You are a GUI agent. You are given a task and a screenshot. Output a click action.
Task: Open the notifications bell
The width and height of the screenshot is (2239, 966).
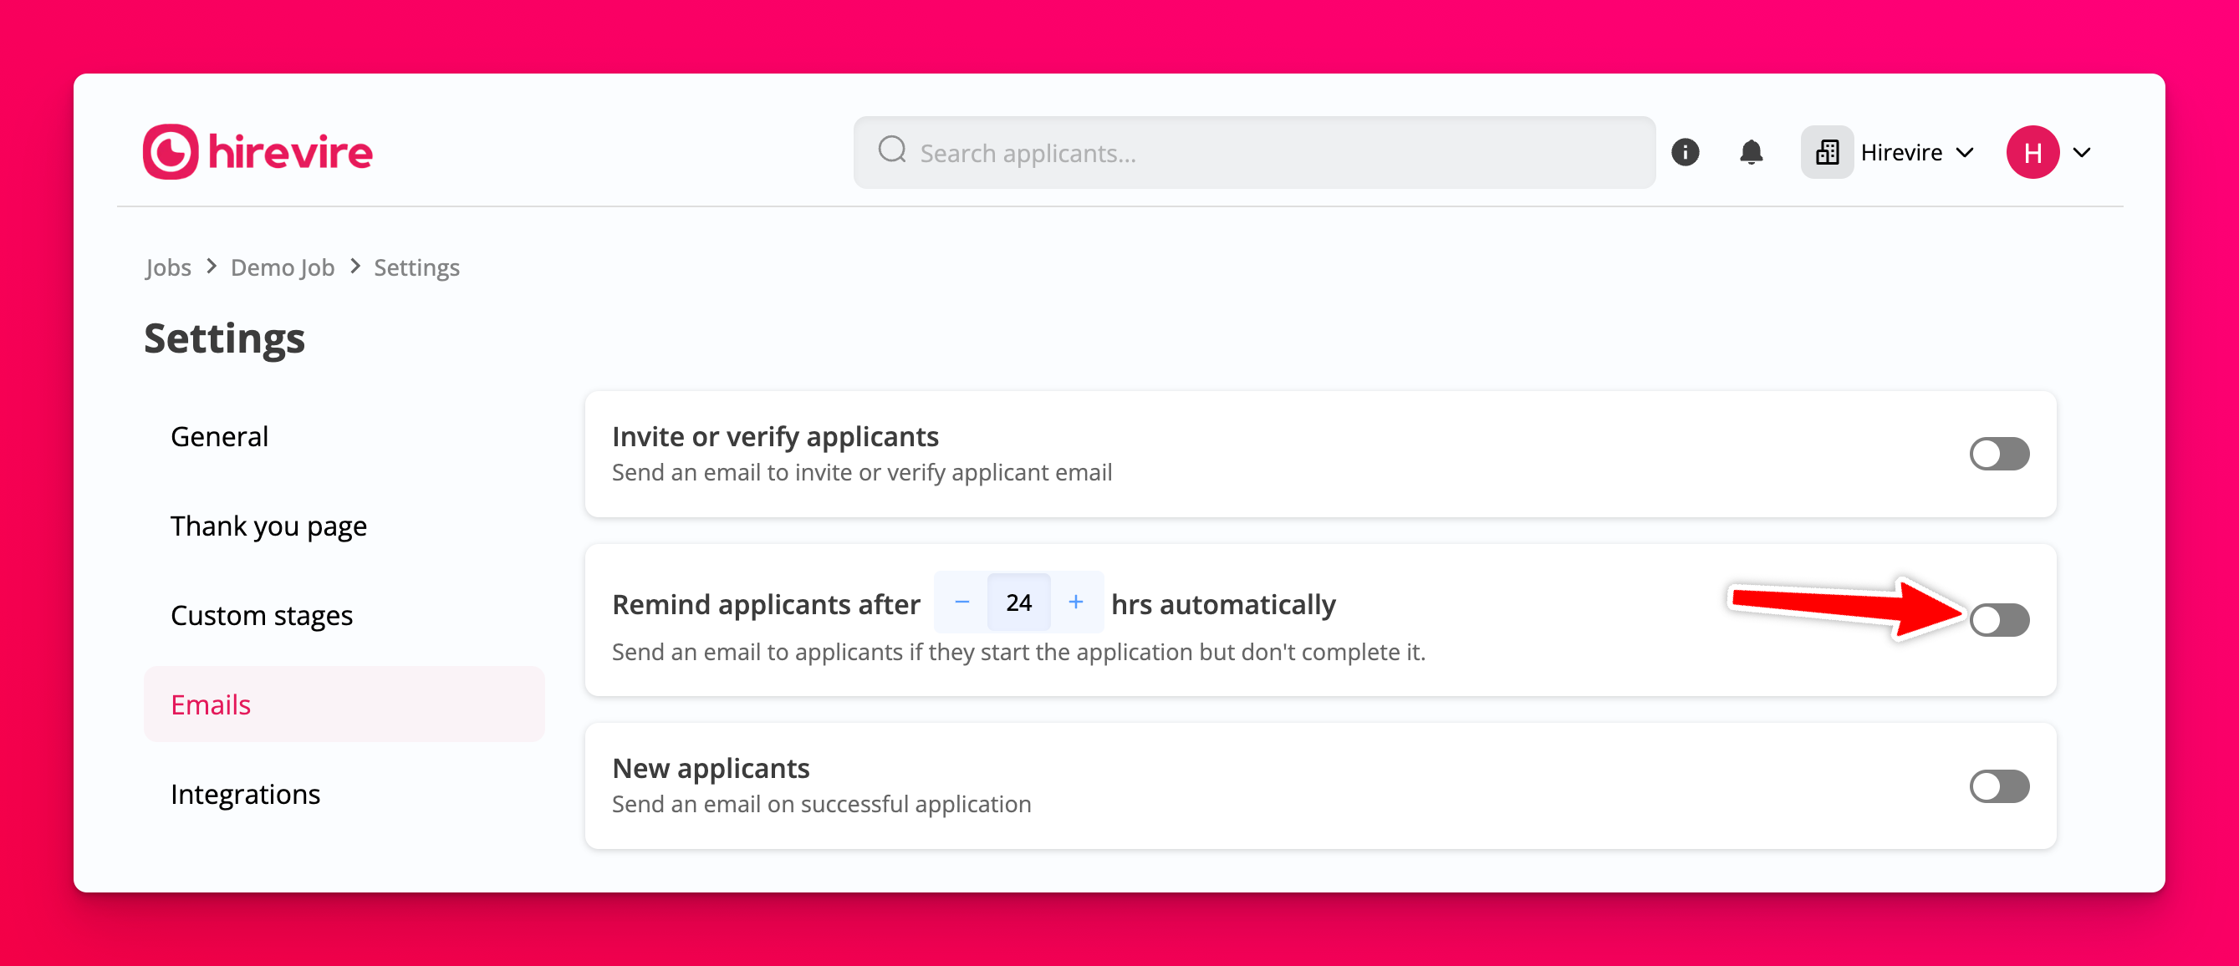tap(1751, 153)
